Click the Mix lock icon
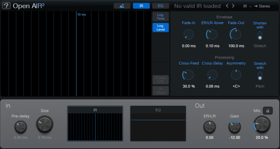The width and height of the screenshot is (280, 149). [x=268, y=111]
